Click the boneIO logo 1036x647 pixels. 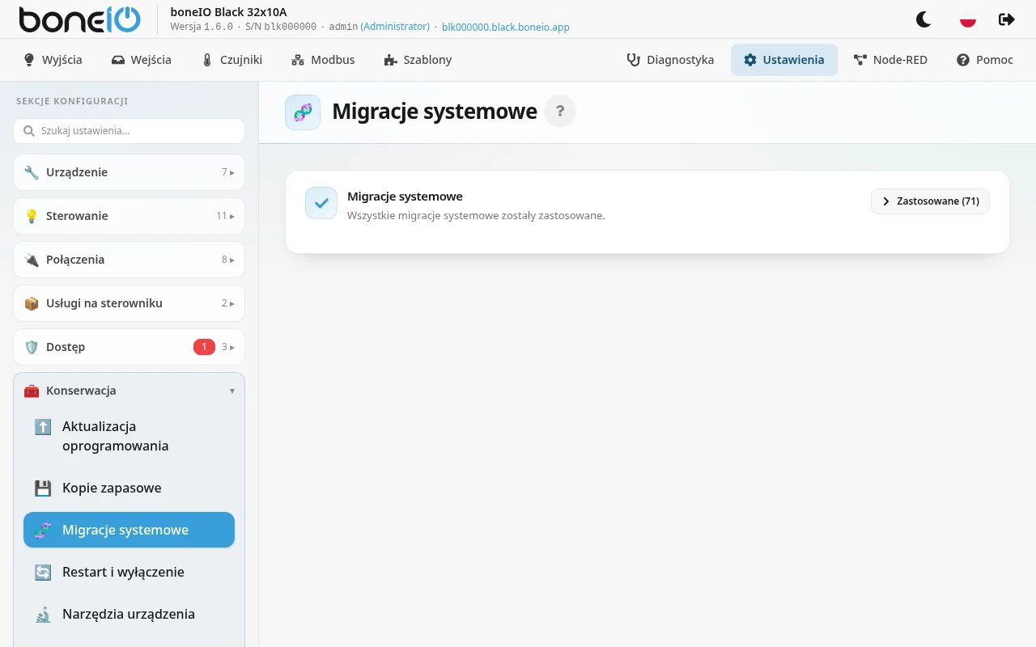[79, 19]
